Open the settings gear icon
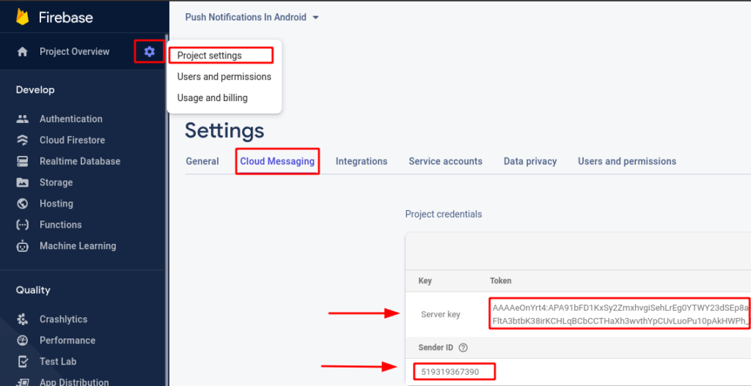Screen dimensions: 751x386 [x=150, y=51]
